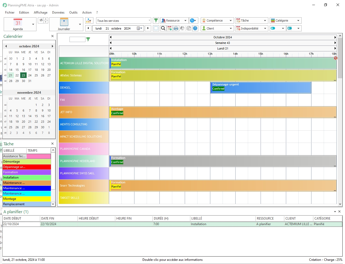Screen dimensions: 345x264
Task: Click the dashed selection rectangle icon
Action: point(156,28)
